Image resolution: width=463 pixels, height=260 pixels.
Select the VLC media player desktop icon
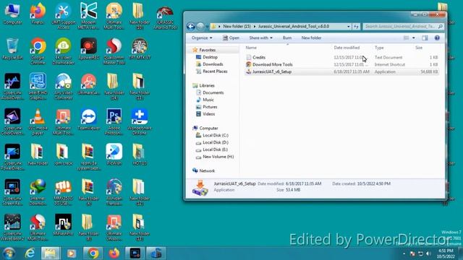click(38, 122)
